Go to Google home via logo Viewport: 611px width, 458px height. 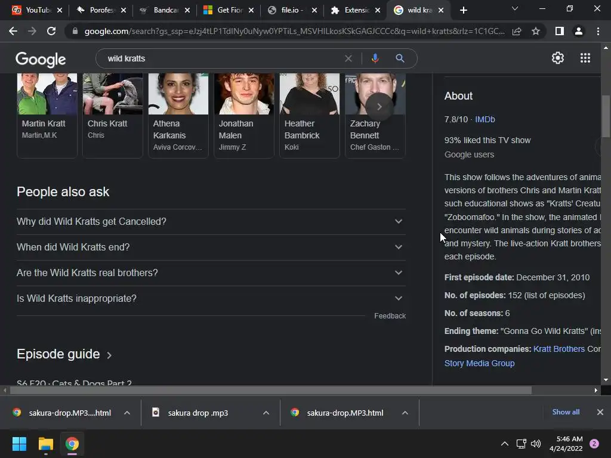[41, 59]
